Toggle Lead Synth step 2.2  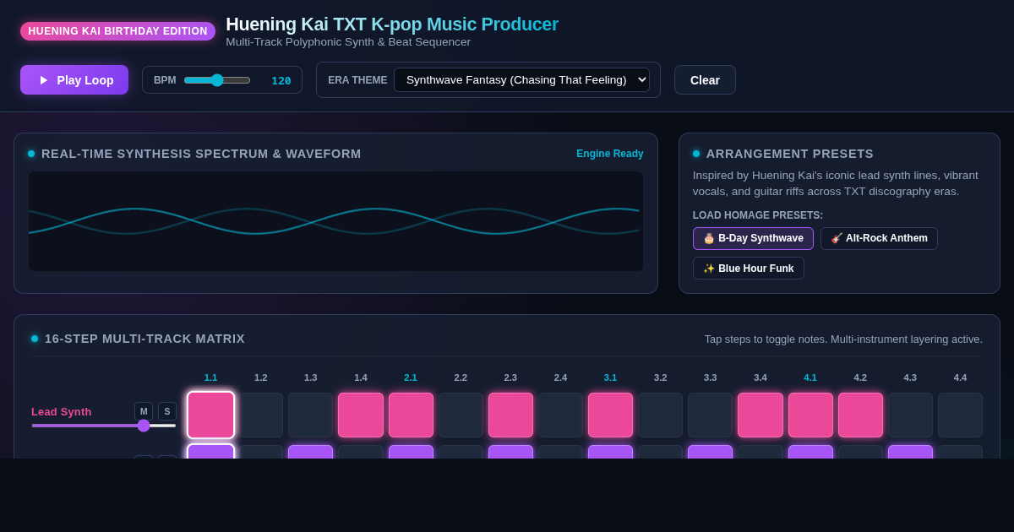(461, 415)
